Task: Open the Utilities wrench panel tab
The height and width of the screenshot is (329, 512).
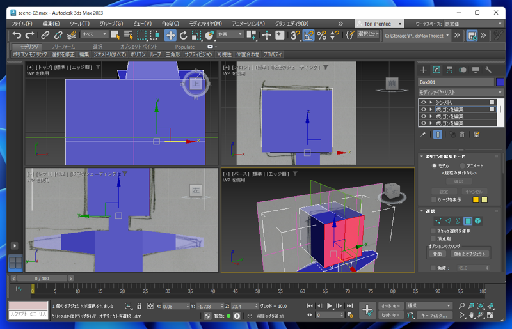Action: (488, 70)
